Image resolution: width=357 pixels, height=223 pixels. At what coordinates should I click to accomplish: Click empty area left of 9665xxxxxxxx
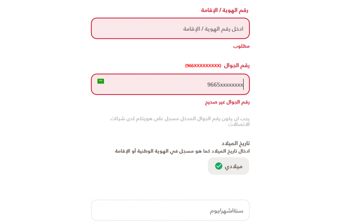pyautogui.click(x=155, y=85)
